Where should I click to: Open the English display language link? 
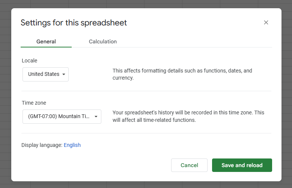click(72, 145)
